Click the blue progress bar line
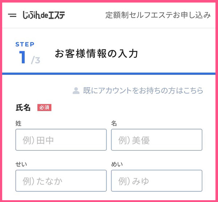Screen dimensions: 218x202 [109, 74]
